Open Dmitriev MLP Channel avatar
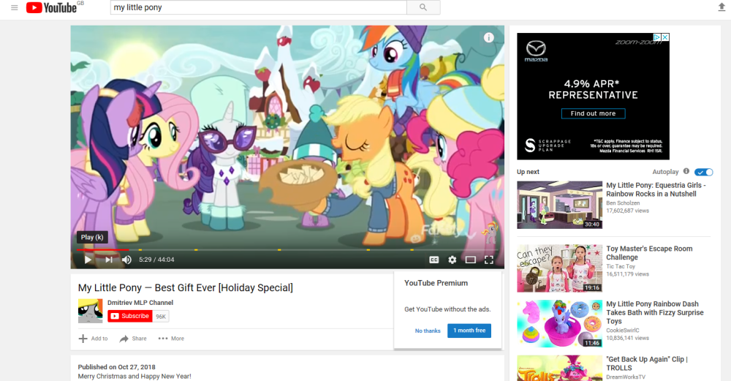This screenshot has height=381, width=731. (x=90, y=311)
